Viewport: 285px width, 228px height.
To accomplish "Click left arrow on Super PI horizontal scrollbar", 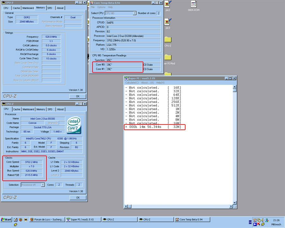I will click(126, 206).
